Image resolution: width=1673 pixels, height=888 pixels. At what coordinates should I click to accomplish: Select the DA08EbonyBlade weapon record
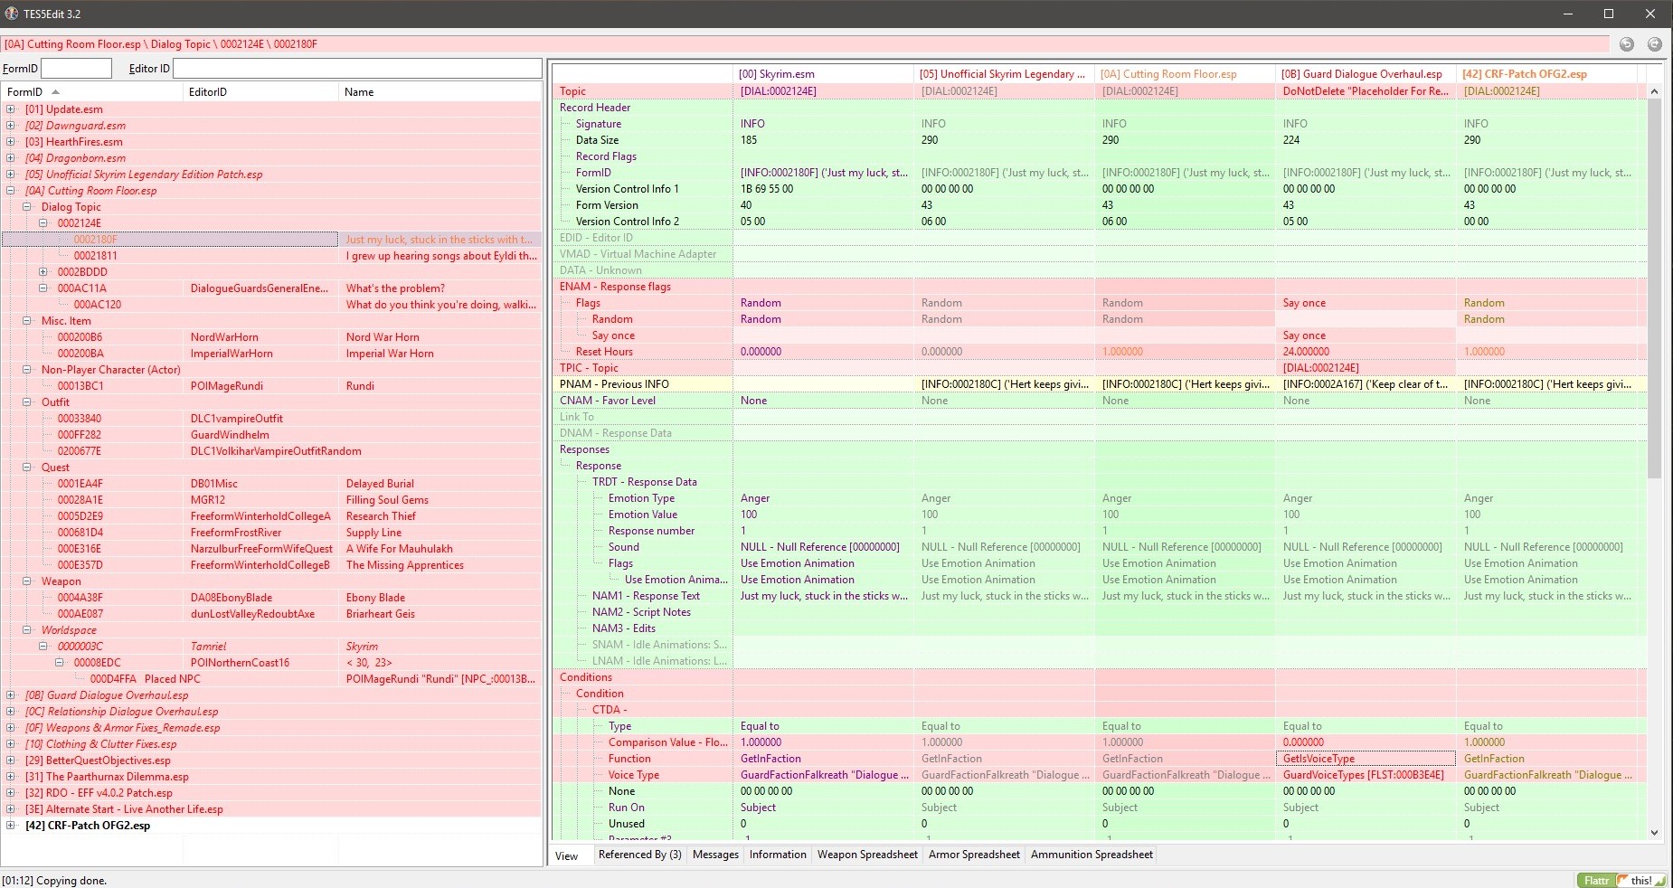(271, 598)
